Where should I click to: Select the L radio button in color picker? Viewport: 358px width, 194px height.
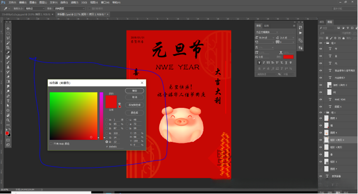pos(127,120)
